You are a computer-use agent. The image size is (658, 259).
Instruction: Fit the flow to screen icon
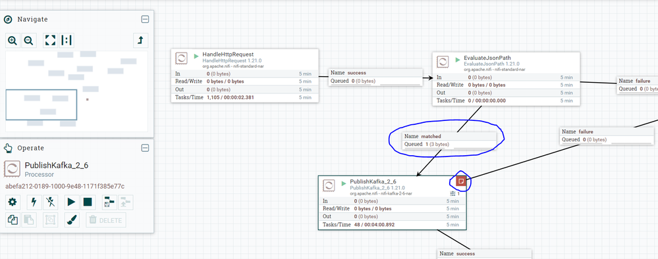coord(50,41)
